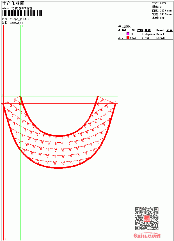The image size is (174, 241).
Task: Select the barcode below the Wilcom studio name
Action: (x=22, y=13)
